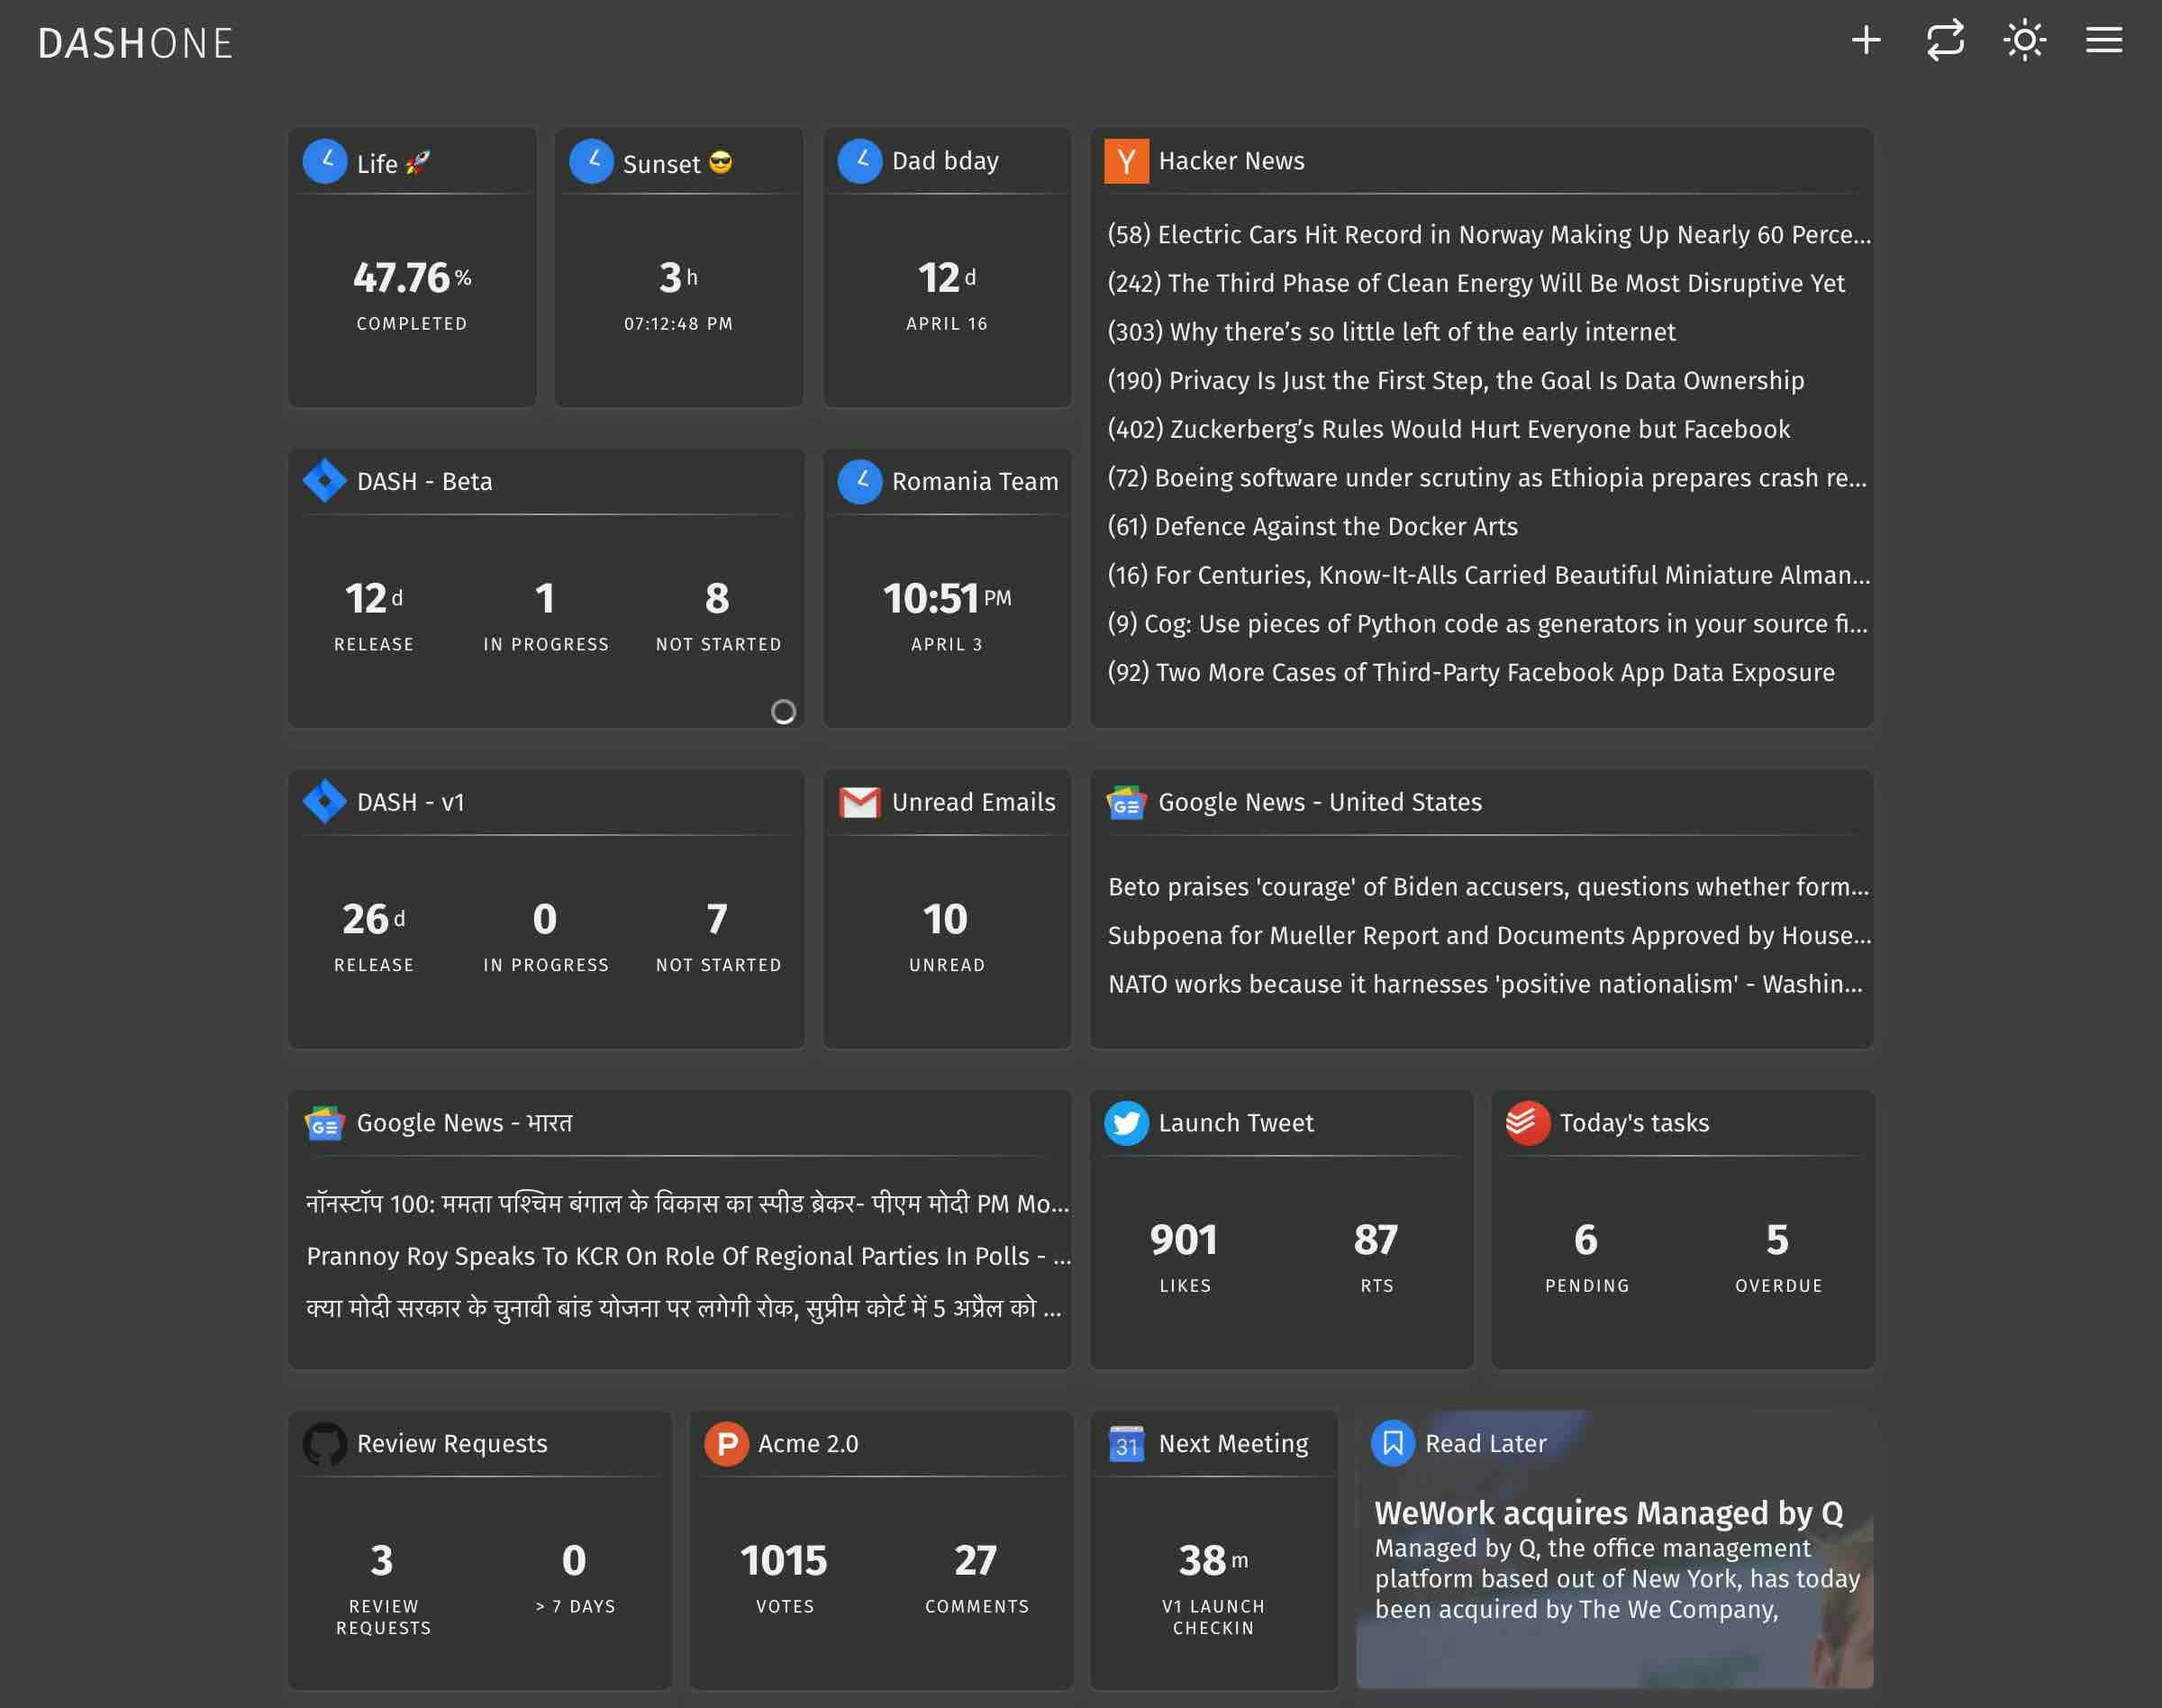Click the DASHONE logo
This screenshot has height=1708, width=2162.
(136, 44)
